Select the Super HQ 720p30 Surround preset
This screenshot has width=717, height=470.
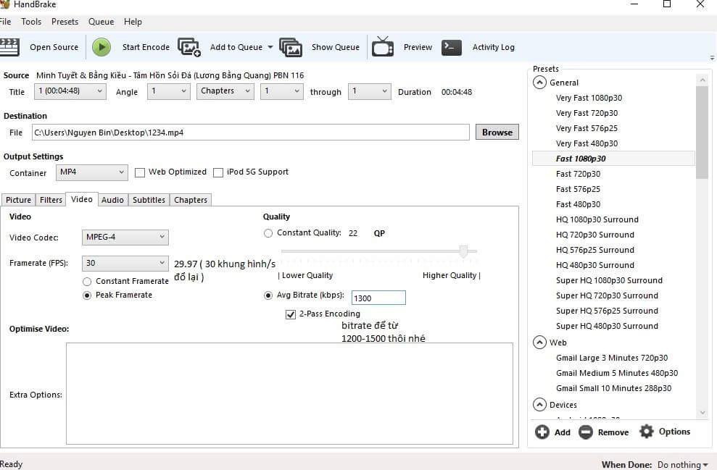[x=607, y=295]
